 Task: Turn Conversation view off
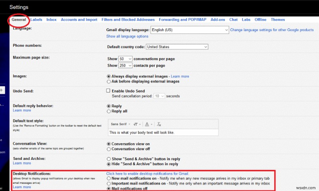point(108,149)
